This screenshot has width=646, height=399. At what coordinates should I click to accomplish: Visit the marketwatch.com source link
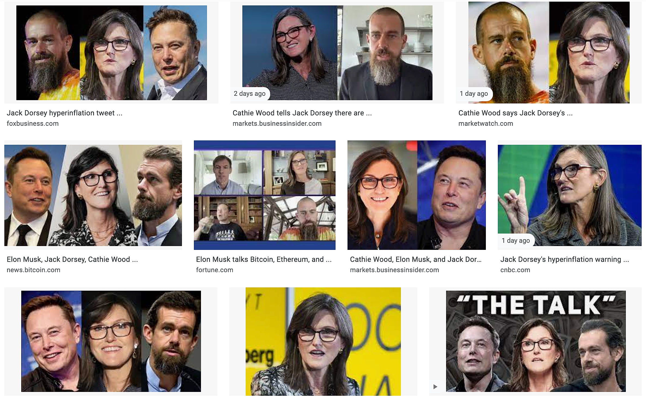[486, 124]
